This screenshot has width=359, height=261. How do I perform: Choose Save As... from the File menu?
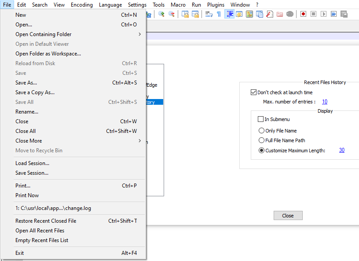pyautogui.click(x=73, y=83)
